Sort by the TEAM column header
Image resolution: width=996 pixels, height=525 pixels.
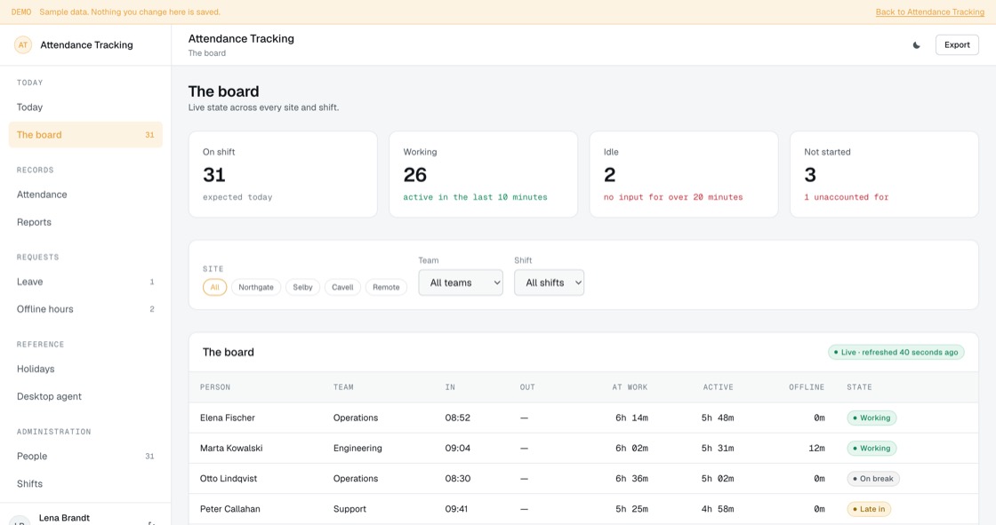tap(343, 387)
